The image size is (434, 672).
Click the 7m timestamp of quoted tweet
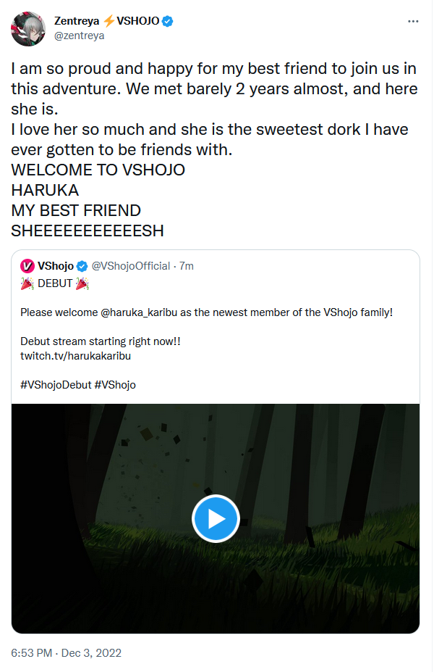coord(187,266)
